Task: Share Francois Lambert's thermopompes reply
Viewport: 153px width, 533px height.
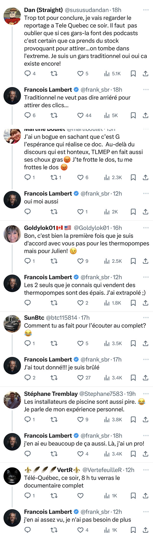Action: [146, 303]
